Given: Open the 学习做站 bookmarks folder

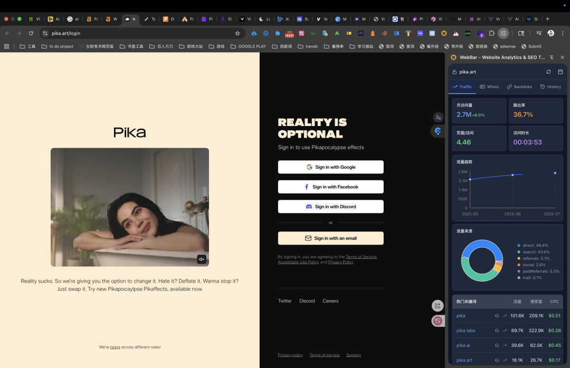Looking at the screenshot, I should click(362, 46).
